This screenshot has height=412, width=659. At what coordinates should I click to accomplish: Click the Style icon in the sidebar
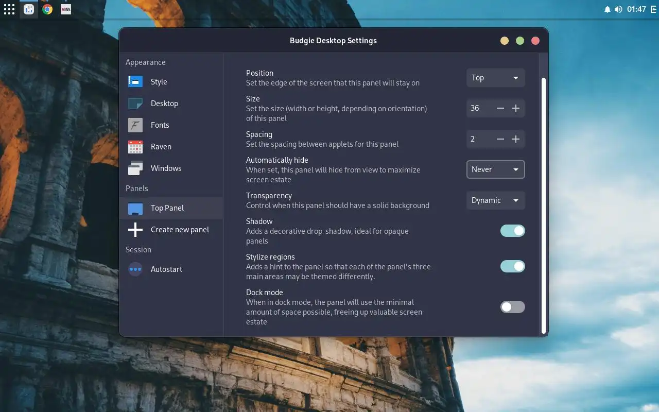135,81
